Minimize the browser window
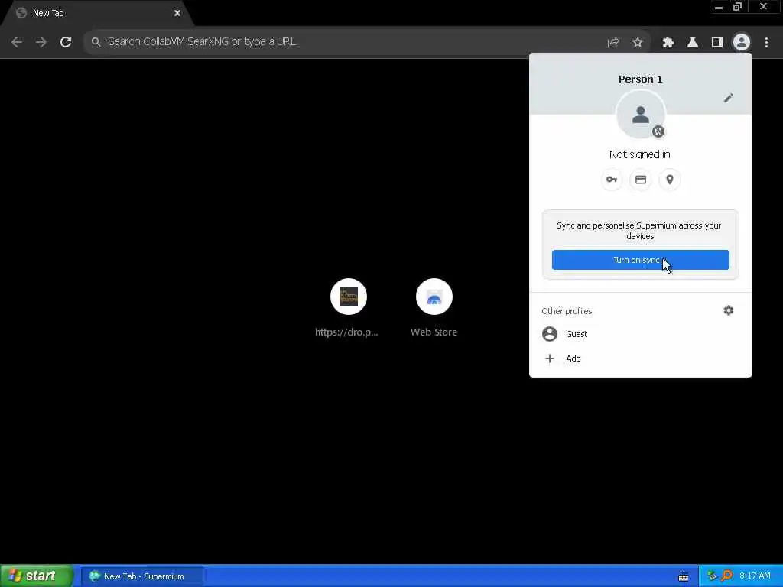 pos(718,7)
